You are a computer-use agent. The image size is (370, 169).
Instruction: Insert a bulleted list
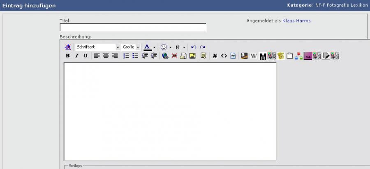pos(135,56)
